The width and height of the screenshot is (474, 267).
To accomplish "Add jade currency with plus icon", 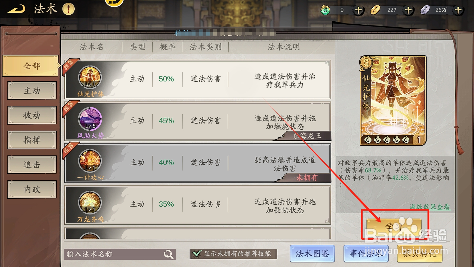I will tap(358, 10).
